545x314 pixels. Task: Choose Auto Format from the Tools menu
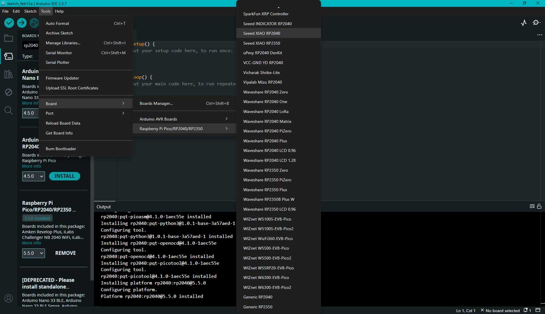(85, 23)
